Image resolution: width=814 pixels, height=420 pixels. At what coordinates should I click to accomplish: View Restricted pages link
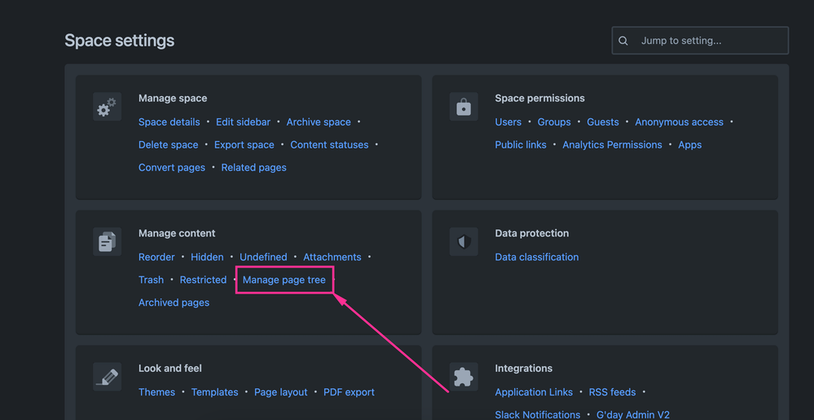203,281
